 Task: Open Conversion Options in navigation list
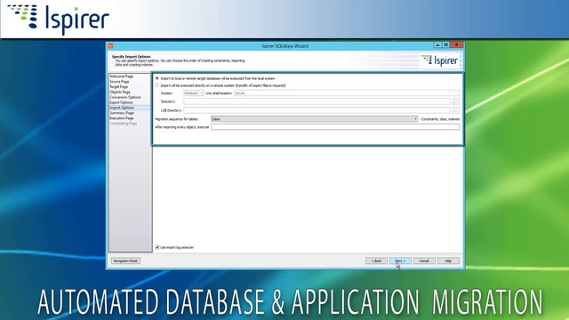125,97
